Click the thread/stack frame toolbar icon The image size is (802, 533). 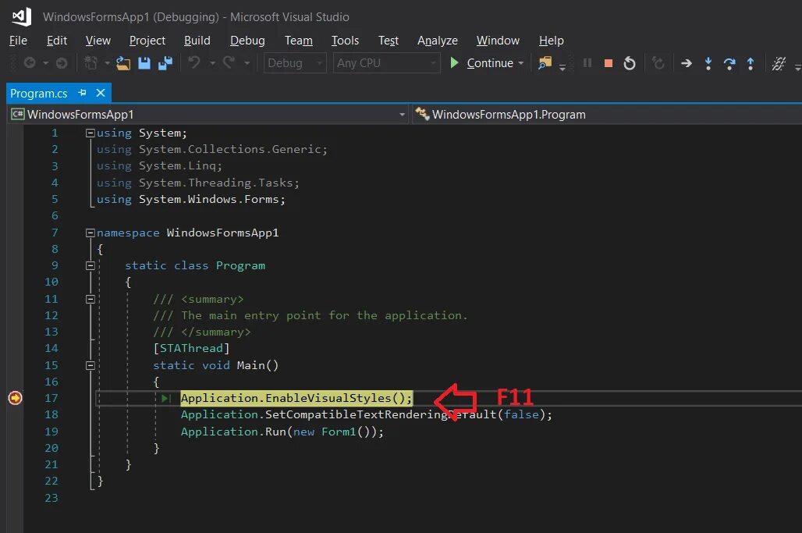tap(779, 63)
